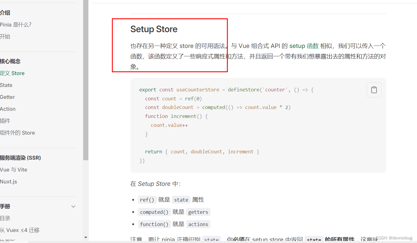Open the setup 函数 link
Screen dimensions: 417x243
tap(304, 46)
